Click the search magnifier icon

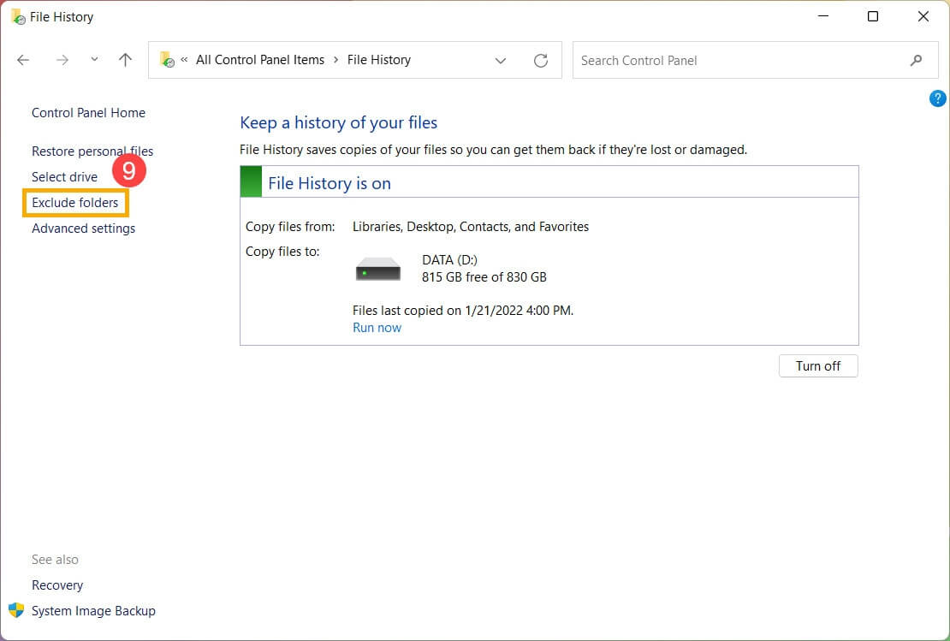click(916, 60)
